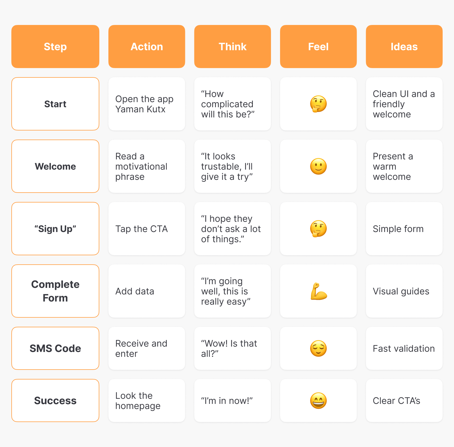Select the "Fast validation" idea cell
This screenshot has height=447, width=454.
click(x=404, y=348)
